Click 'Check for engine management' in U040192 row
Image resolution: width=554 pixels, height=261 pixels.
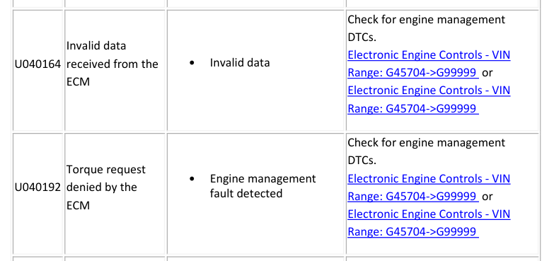pos(427,143)
